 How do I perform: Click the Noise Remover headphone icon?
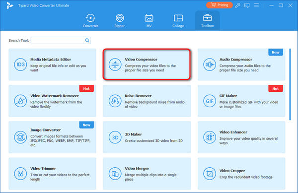pyautogui.click(x=115, y=101)
